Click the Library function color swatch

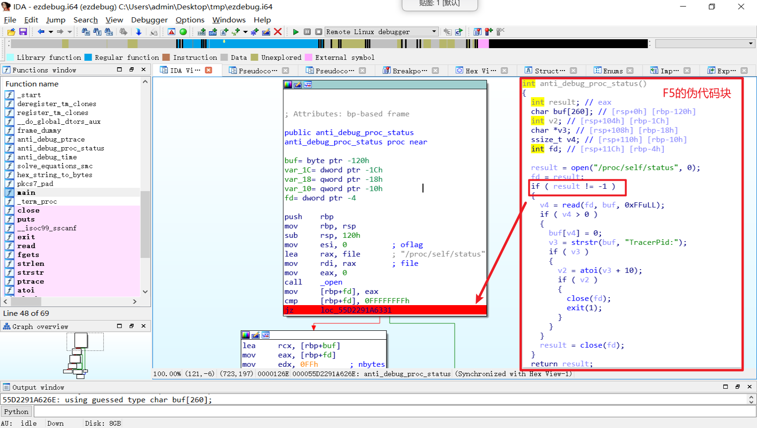click(x=10, y=57)
